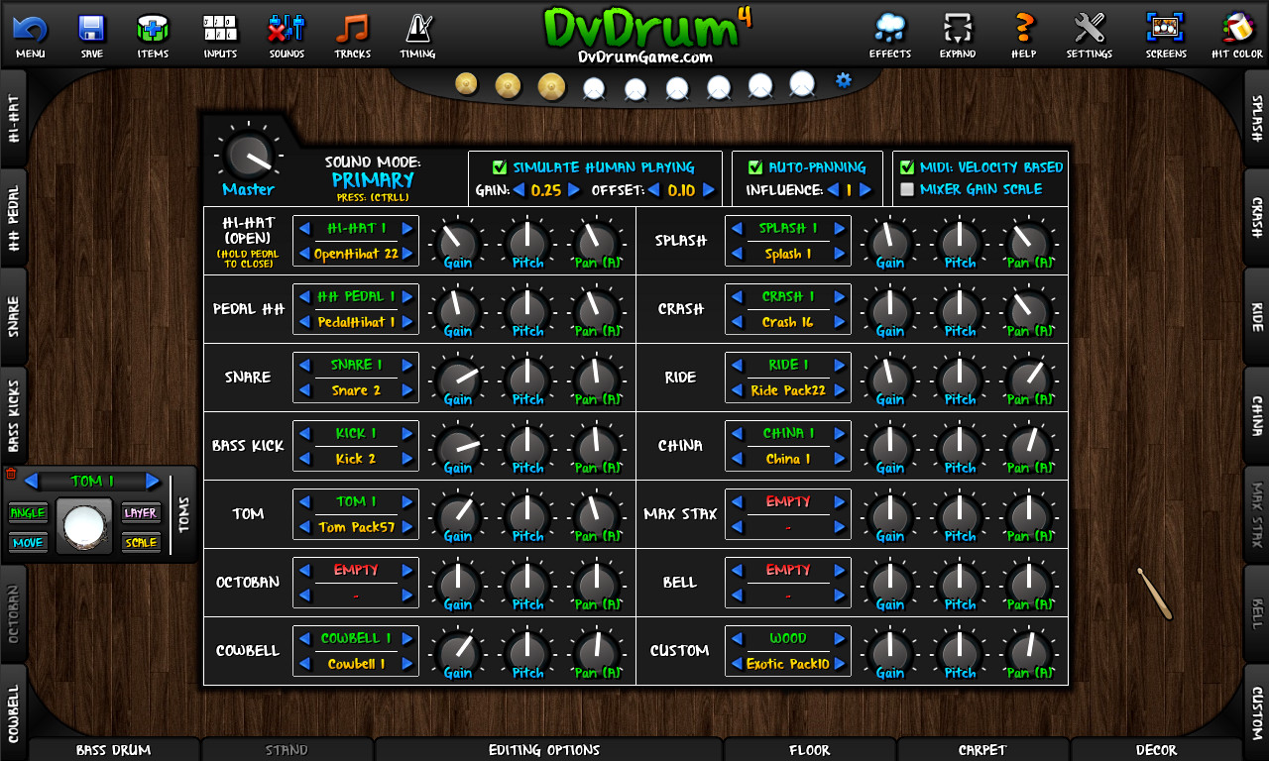
Task: Switch to the Decor tab
Action: [1156, 750]
